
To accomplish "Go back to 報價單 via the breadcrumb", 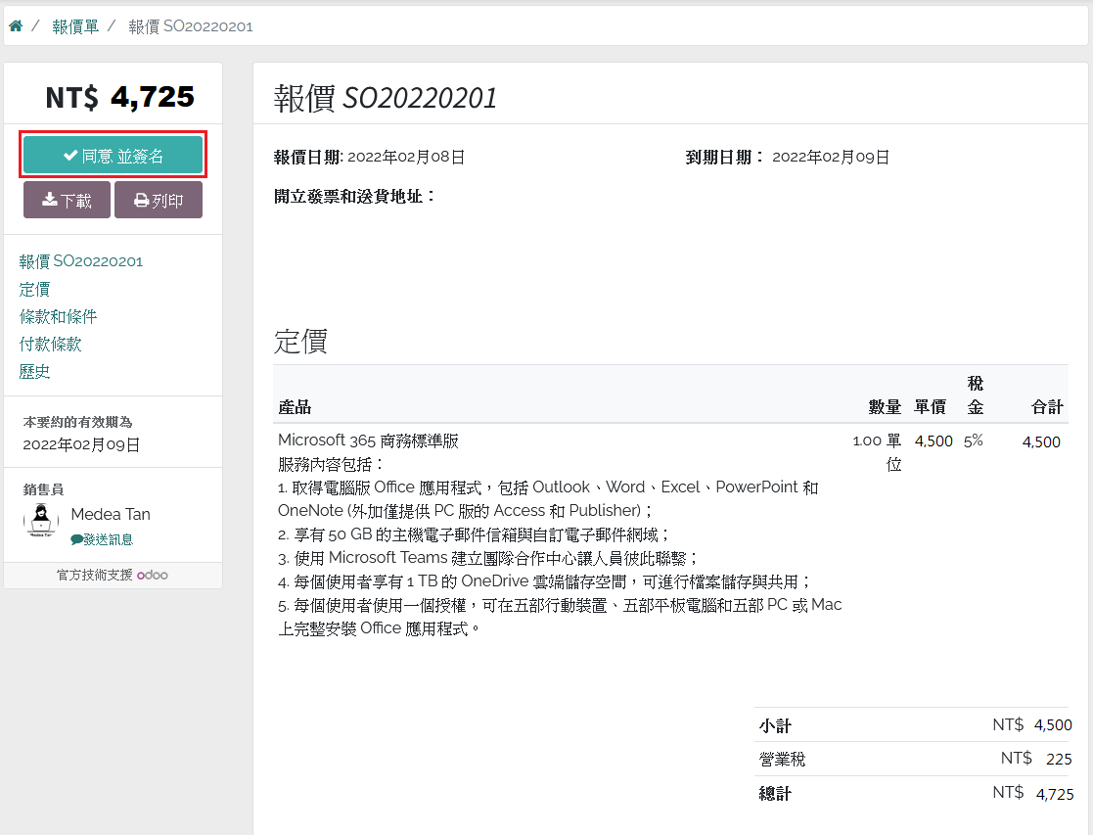I will click(75, 26).
